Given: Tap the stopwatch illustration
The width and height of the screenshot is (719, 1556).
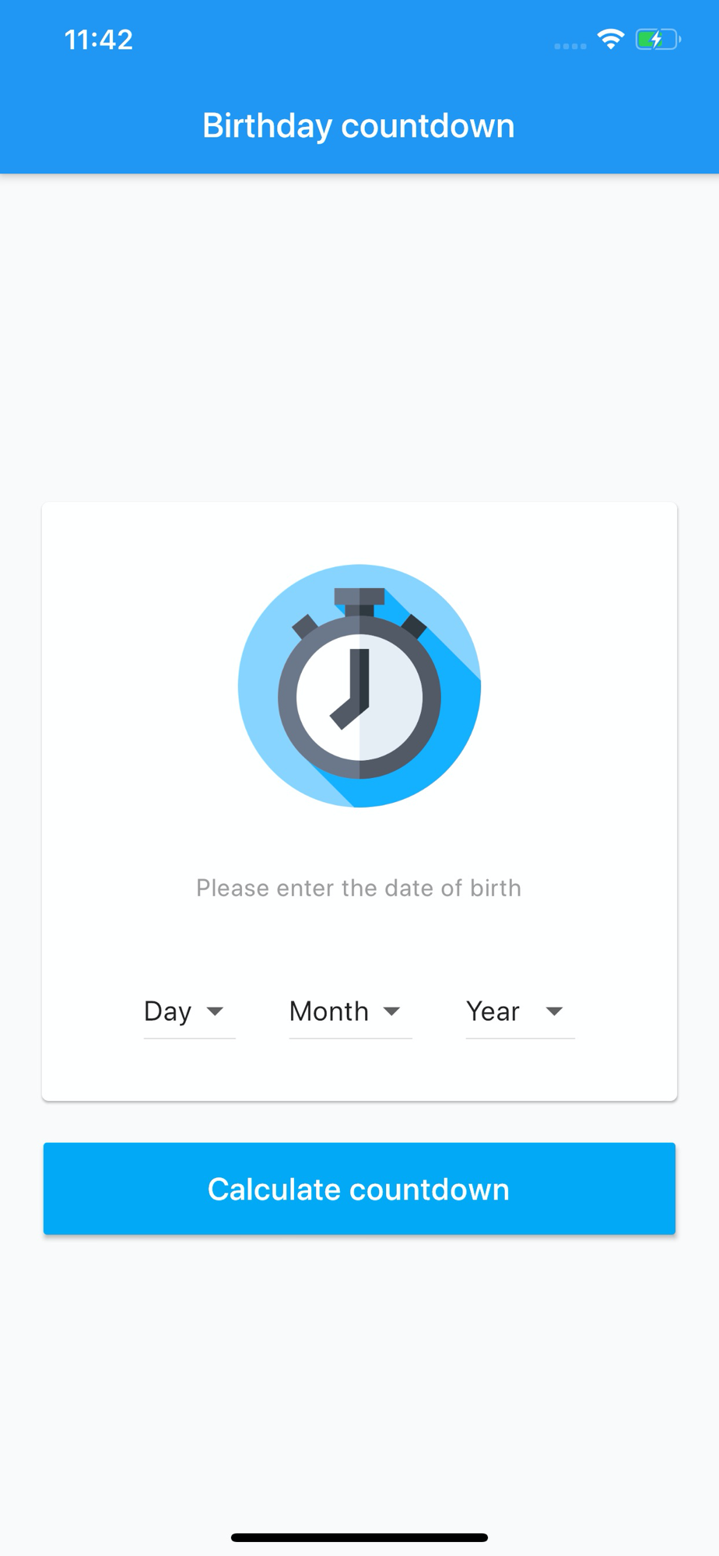Looking at the screenshot, I should coord(359,685).
